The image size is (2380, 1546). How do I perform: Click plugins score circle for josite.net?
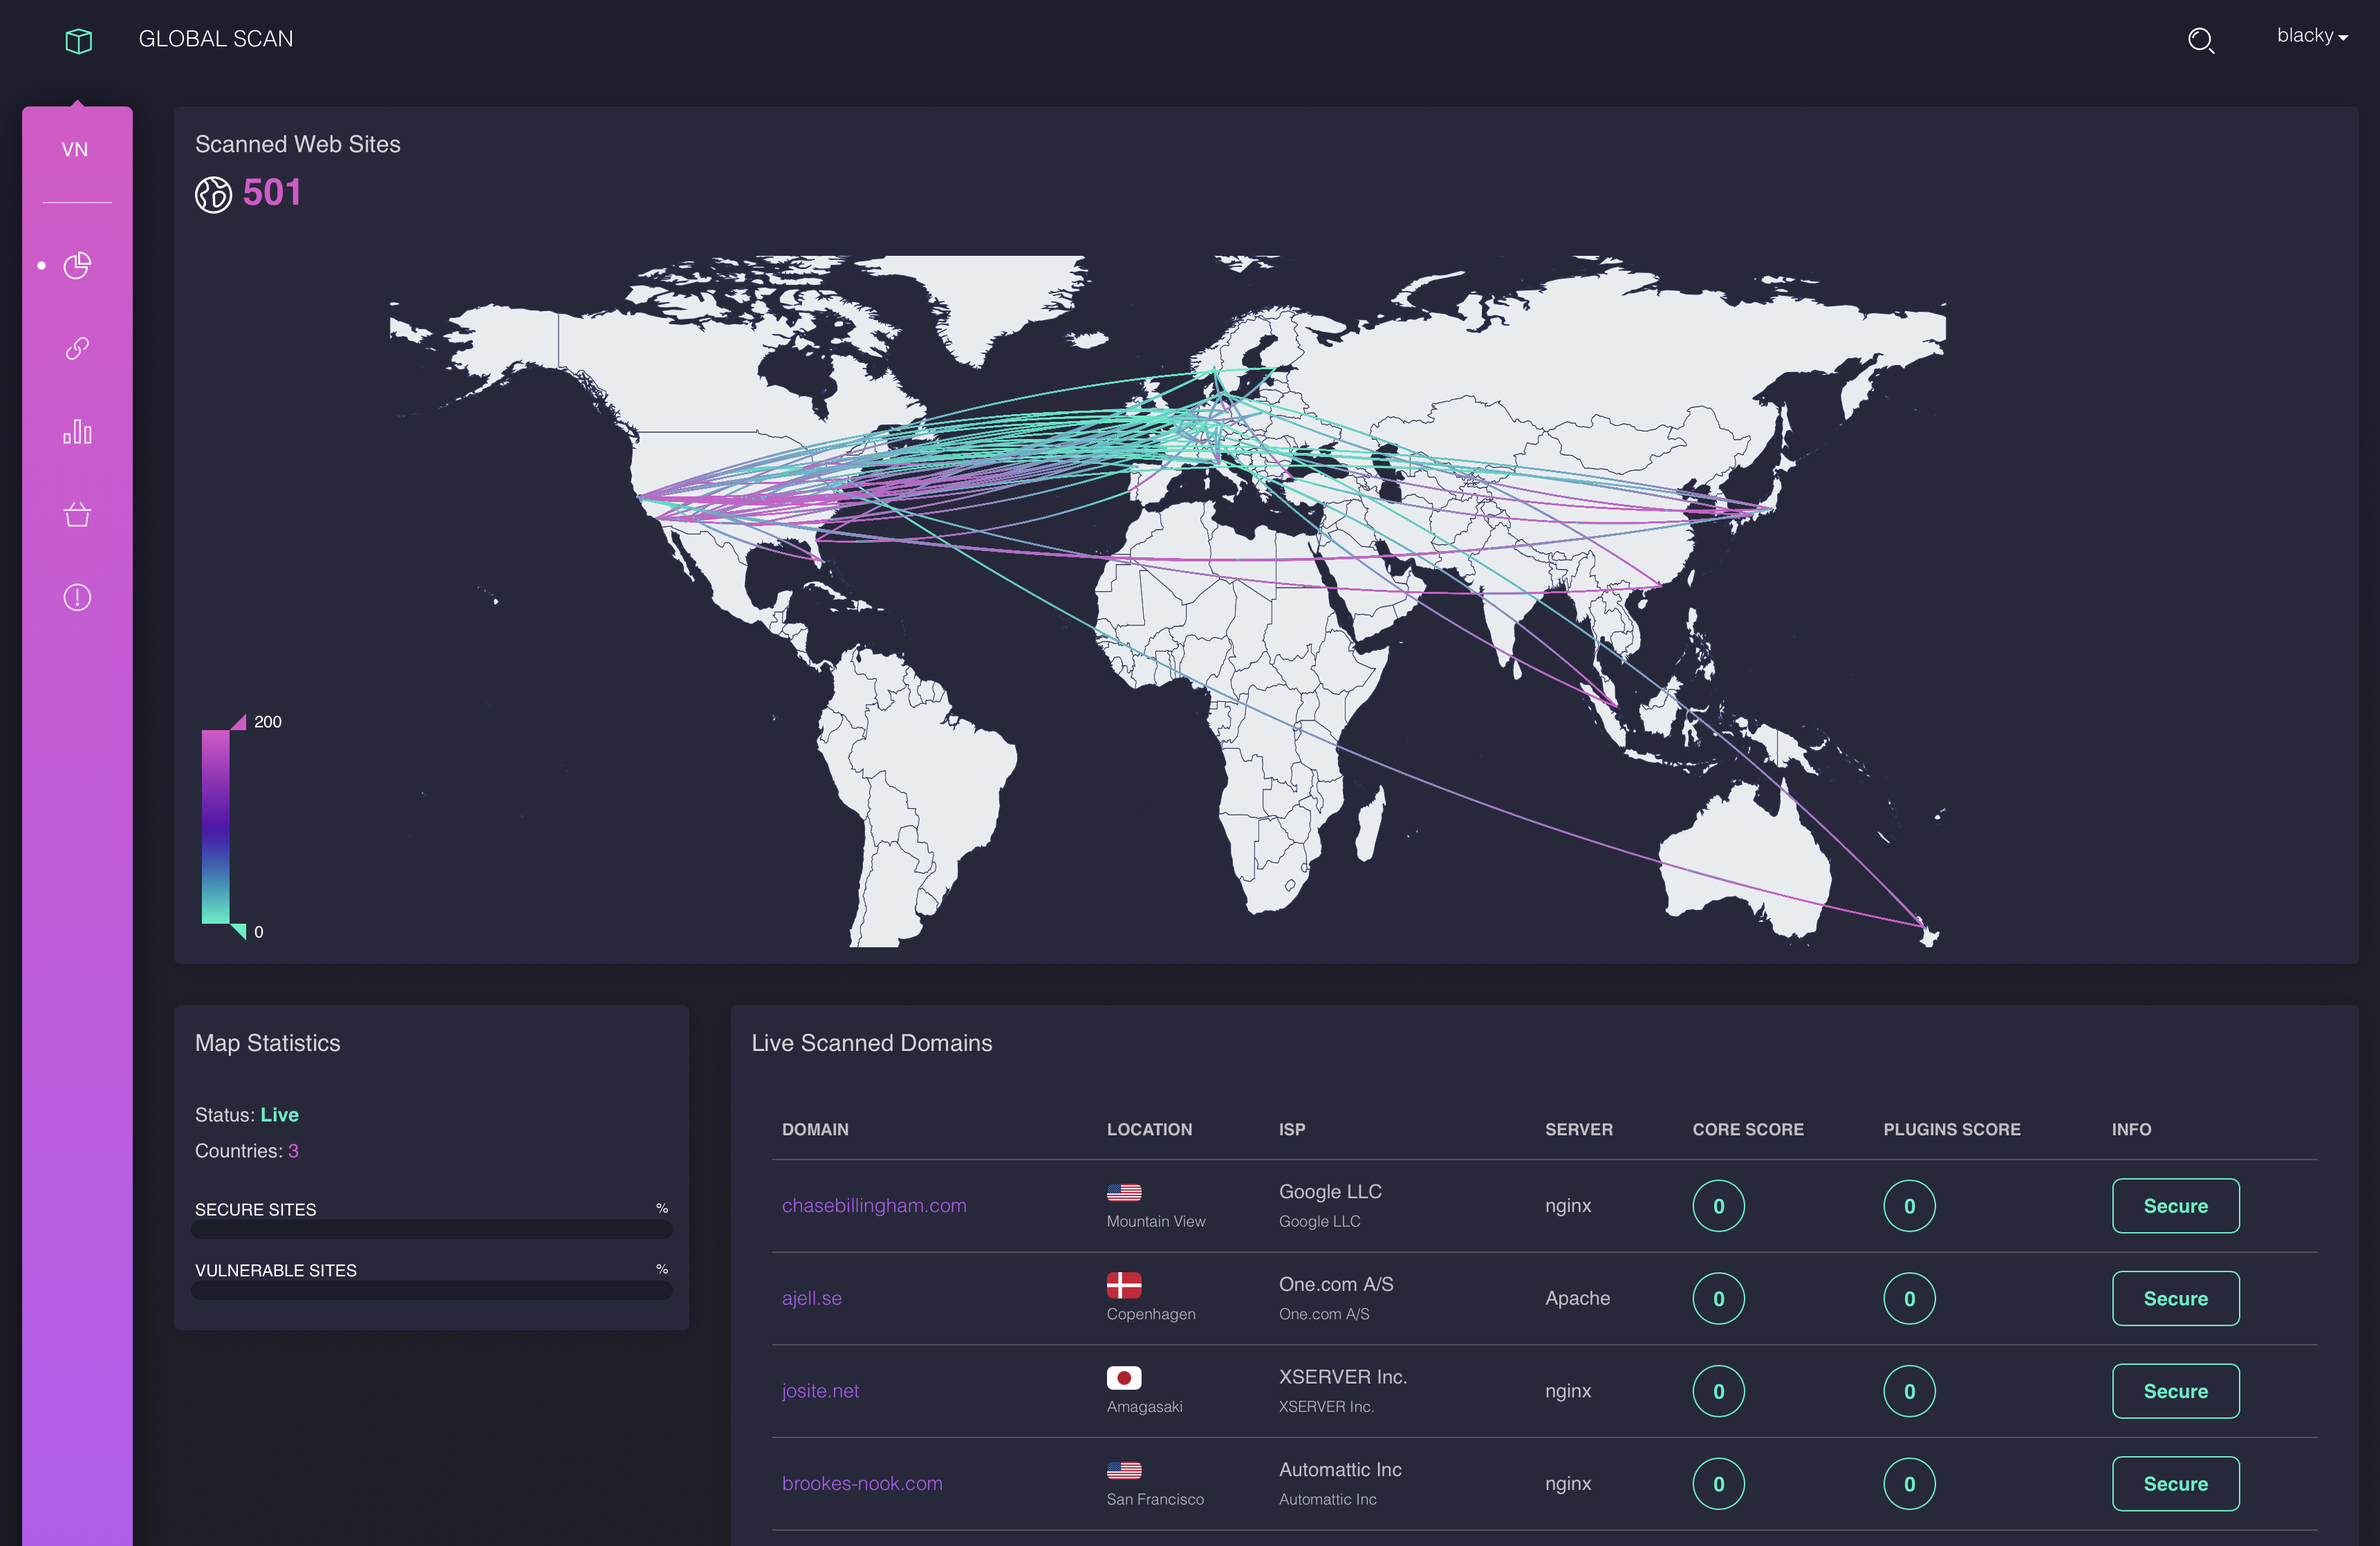click(x=1909, y=1391)
